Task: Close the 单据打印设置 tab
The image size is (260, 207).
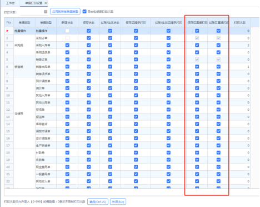Action: click(x=46, y=3)
